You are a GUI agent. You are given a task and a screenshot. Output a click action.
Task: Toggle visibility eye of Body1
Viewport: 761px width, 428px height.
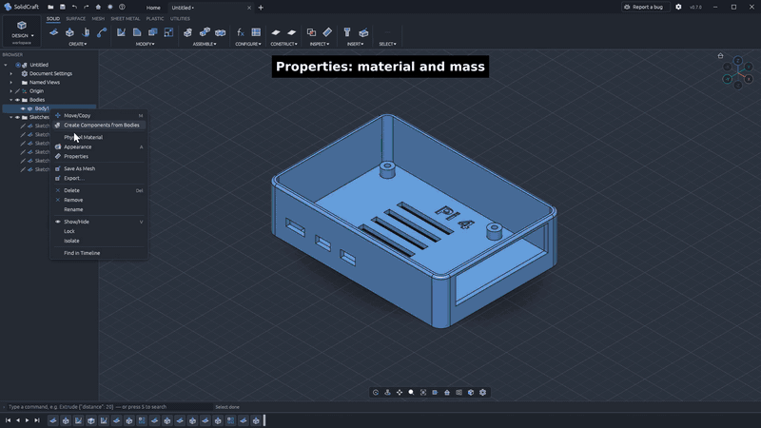tap(23, 108)
